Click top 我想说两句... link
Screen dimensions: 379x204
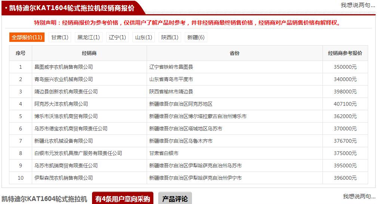[358, 5]
